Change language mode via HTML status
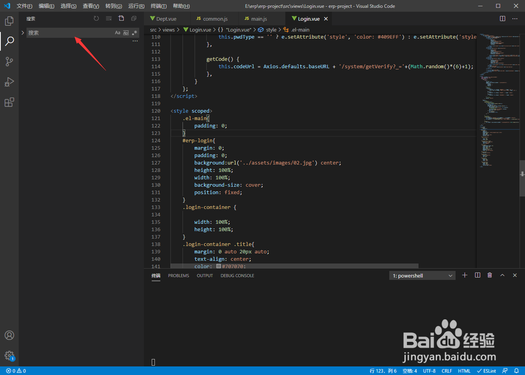This screenshot has height=375, width=525. click(x=464, y=371)
